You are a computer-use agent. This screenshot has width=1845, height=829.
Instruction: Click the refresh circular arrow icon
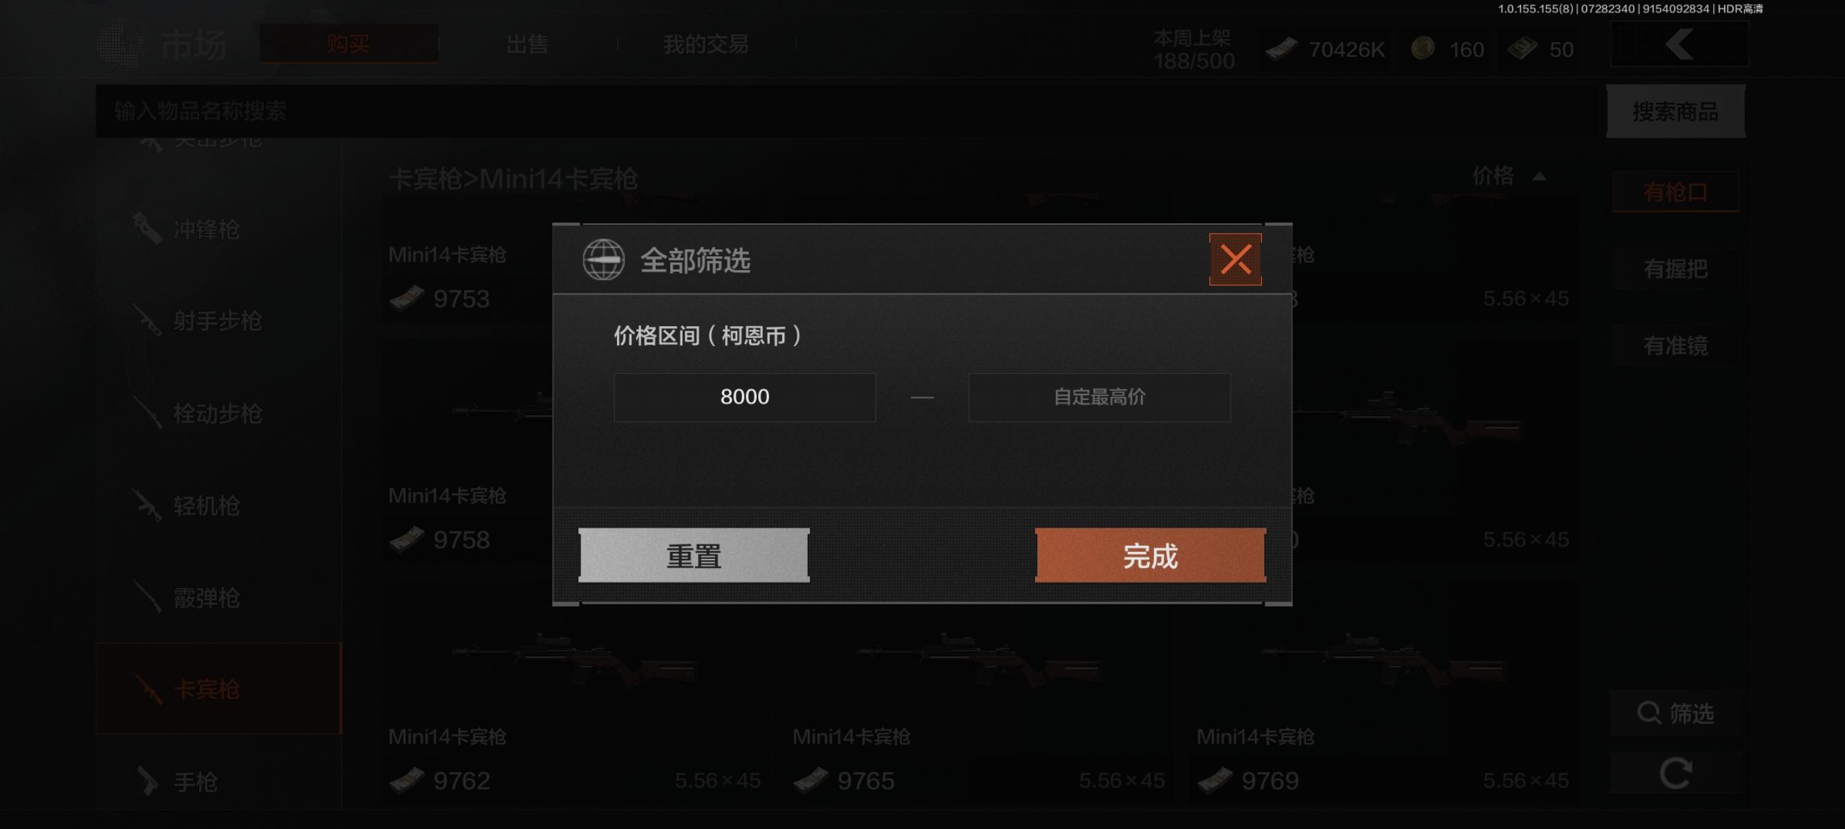pos(1675,772)
